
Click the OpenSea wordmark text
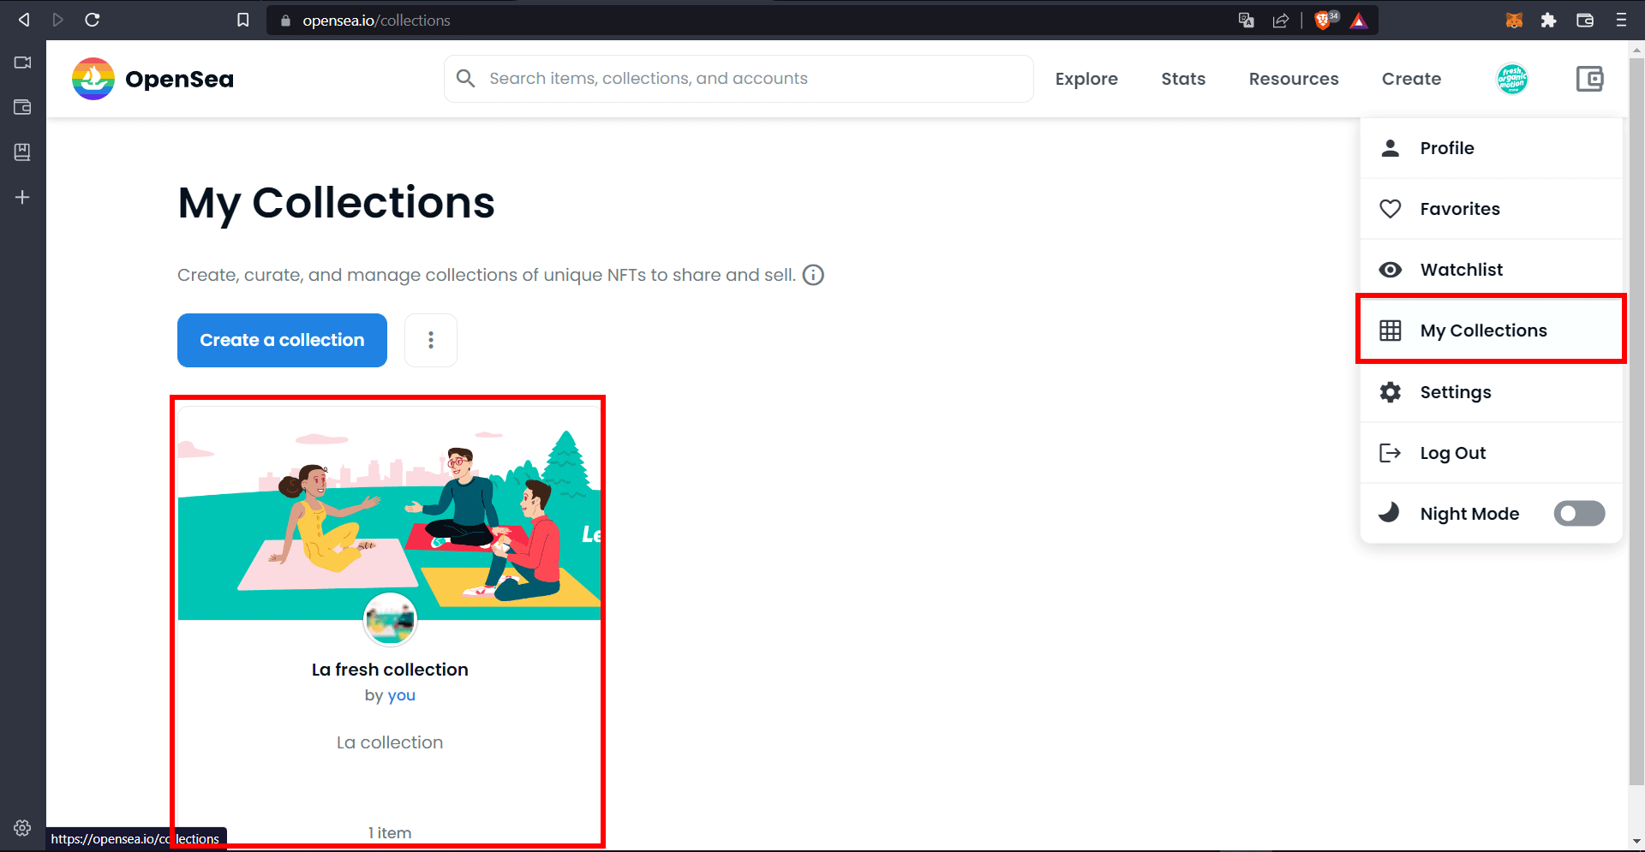(x=179, y=79)
